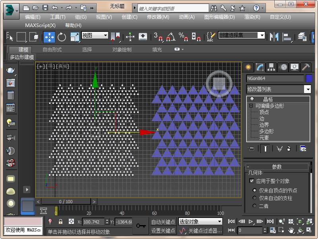318x239 pixels.
Task: Toggle the spinner snap button
Action: (x=196, y=37)
